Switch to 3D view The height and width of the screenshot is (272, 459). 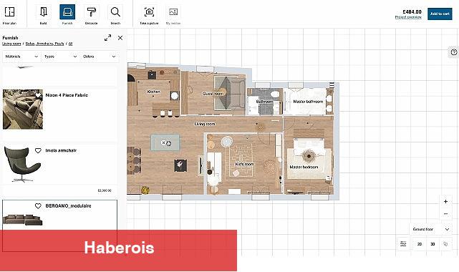pyautogui.click(x=433, y=244)
